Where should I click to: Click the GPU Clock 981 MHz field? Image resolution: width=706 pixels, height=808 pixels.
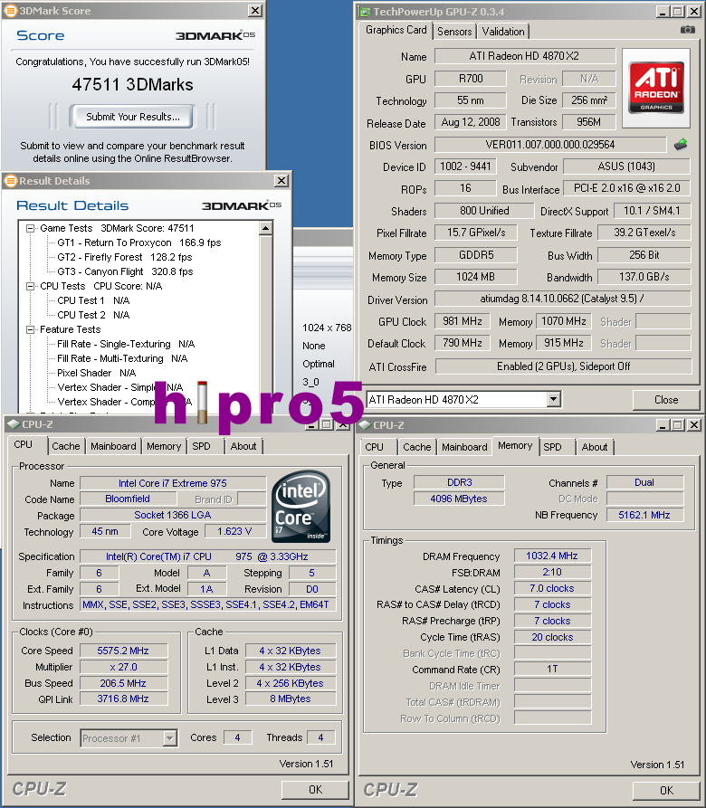click(463, 321)
